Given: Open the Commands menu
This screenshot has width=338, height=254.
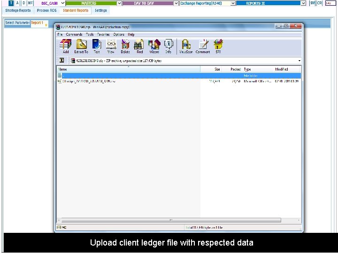Looking at the screenshot, I should [x=74, y=34].
